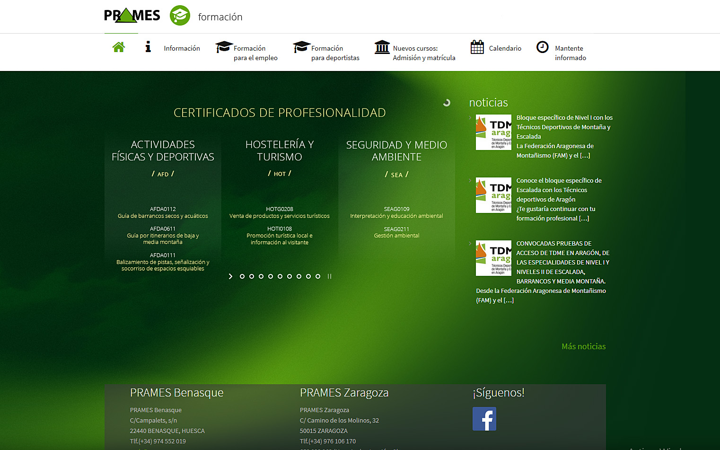The image size is (720, 450).
Task: Click the '/ AFD /' category code
Action: 163,174
